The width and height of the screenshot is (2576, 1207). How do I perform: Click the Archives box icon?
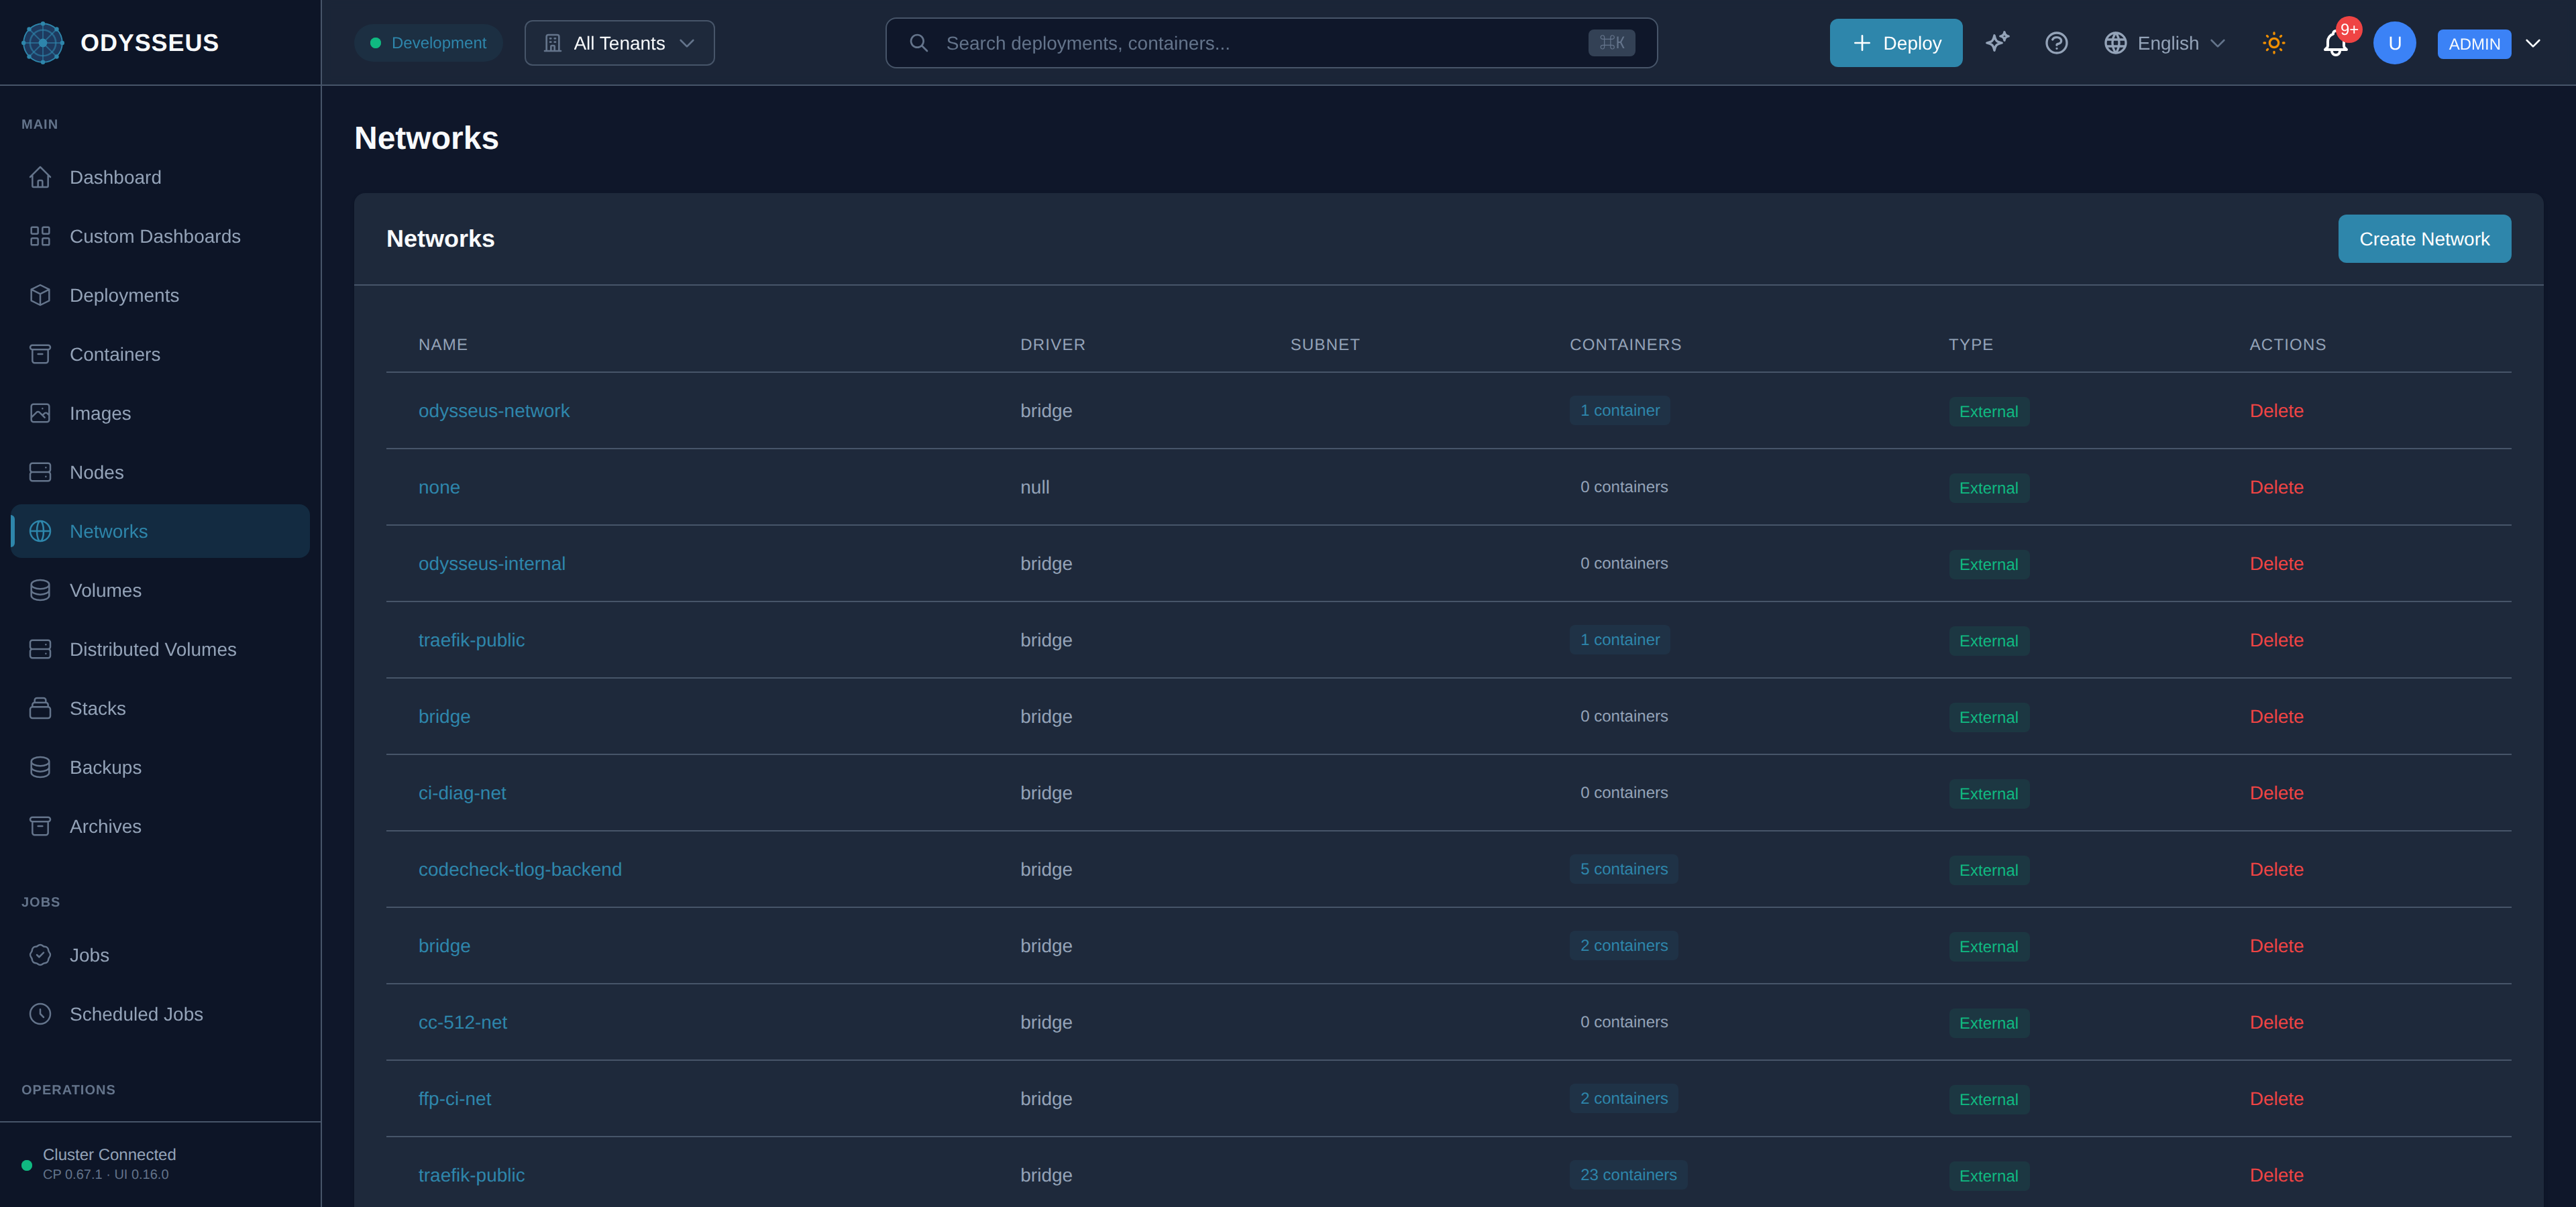pos(40,825)
